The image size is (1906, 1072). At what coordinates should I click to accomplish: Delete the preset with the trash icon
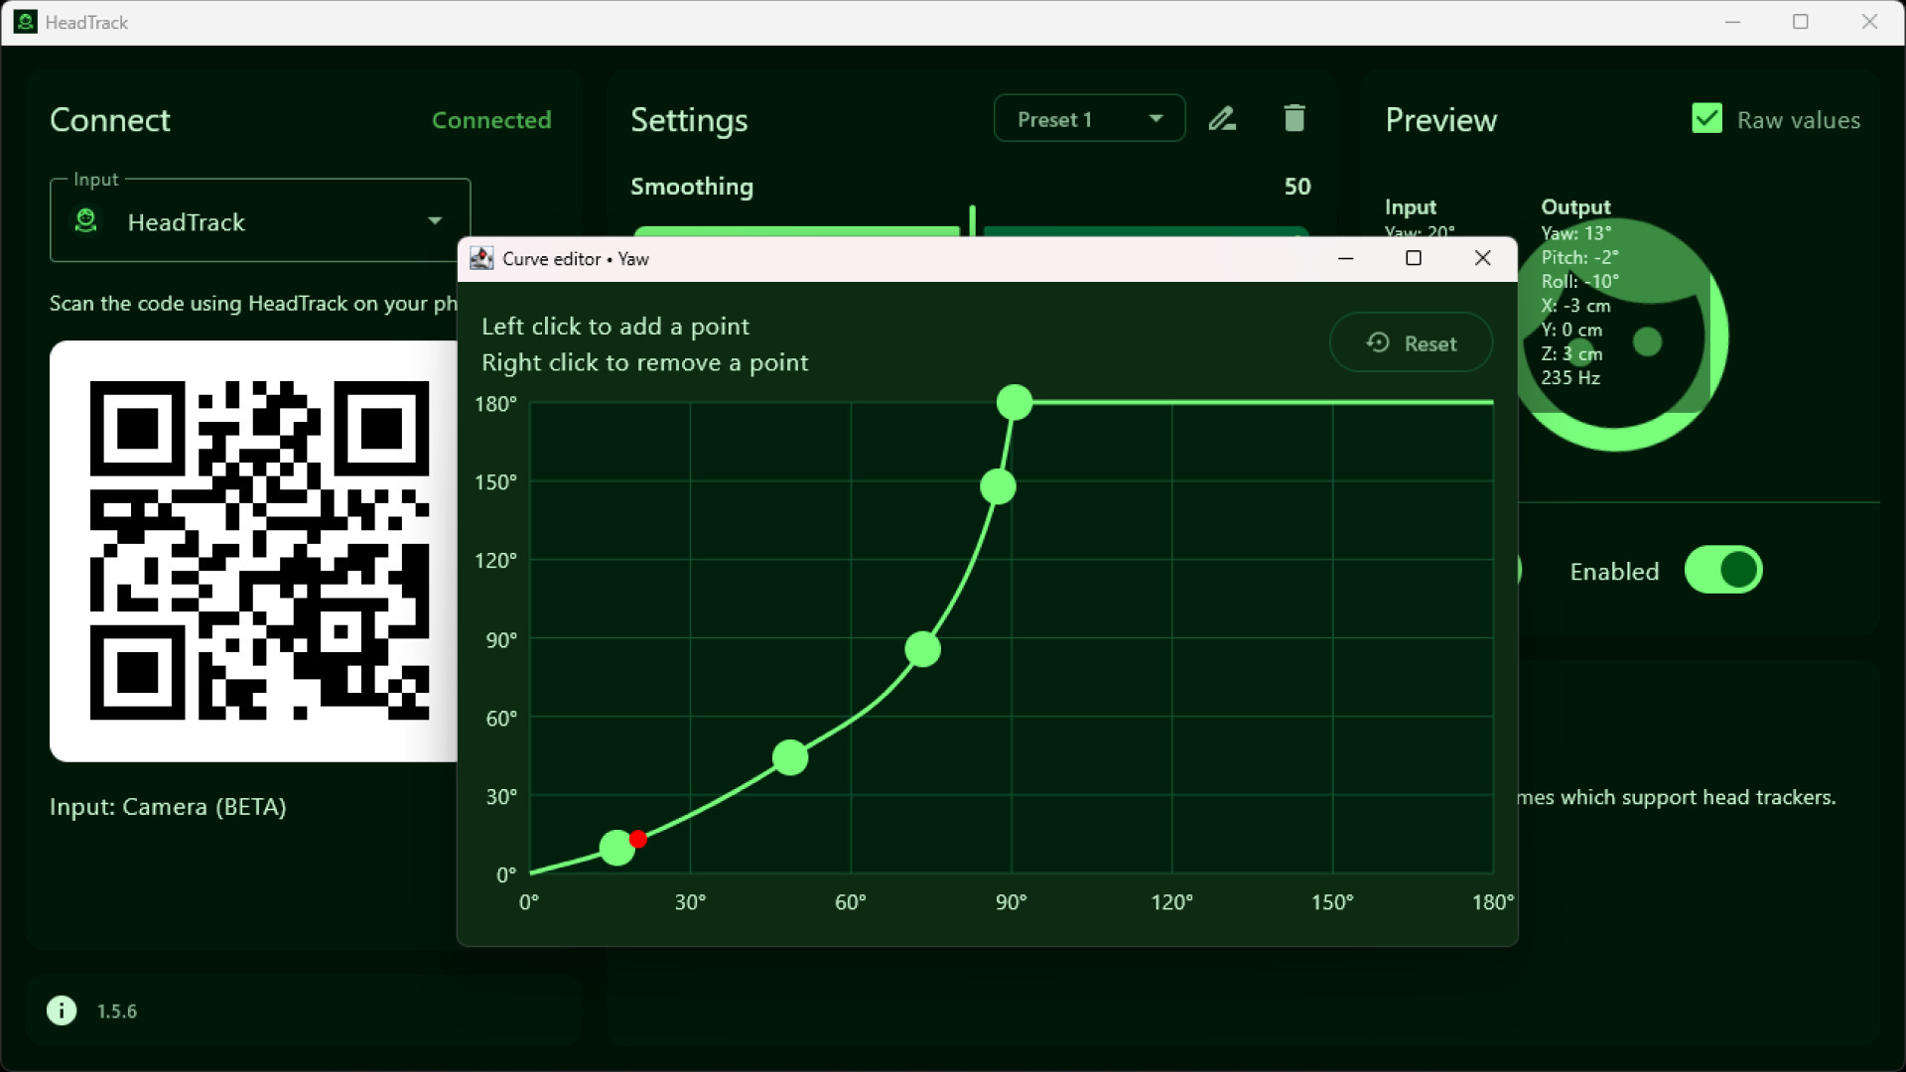1293,118
